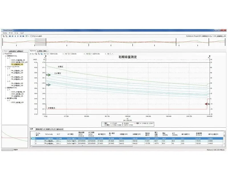Click the previous-cycle arrow icon on the toolbar
This screenshot has width=228, height=171.
[x=15, y=36]
